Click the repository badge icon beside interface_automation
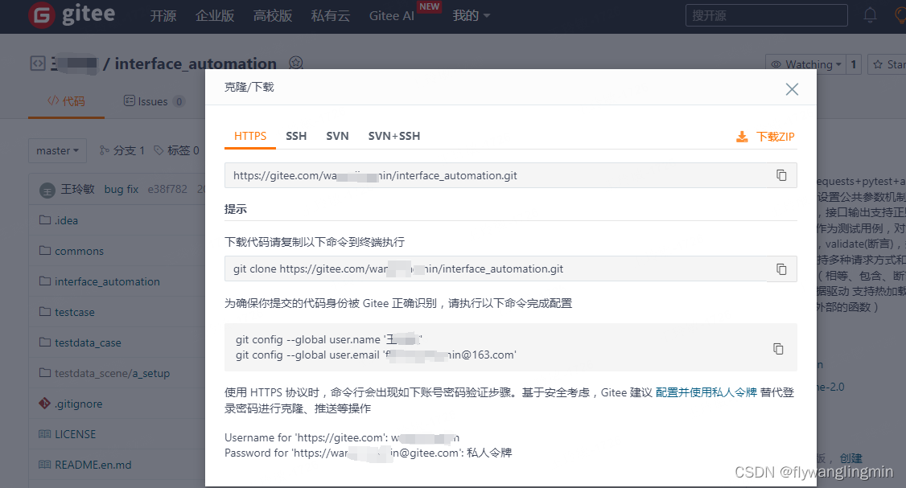 [296, 63]
